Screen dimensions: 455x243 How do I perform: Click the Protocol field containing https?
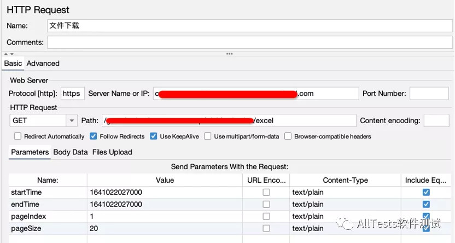(72, 94)
